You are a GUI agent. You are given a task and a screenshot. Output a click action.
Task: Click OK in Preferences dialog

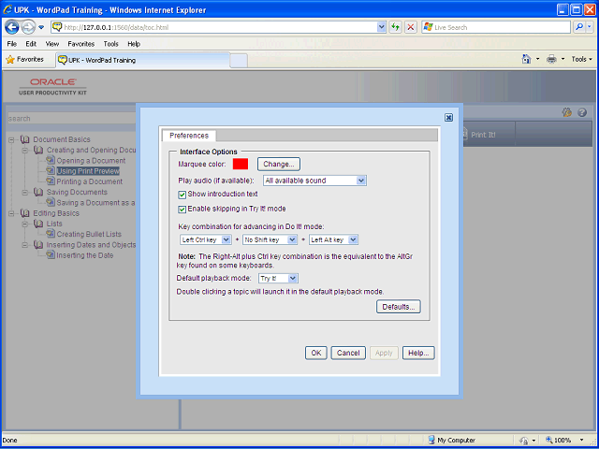(316, 353)
